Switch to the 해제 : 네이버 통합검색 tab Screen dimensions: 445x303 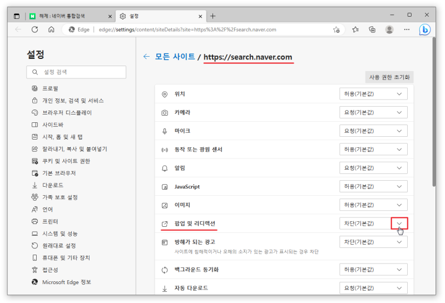click(x=71, y=16)
